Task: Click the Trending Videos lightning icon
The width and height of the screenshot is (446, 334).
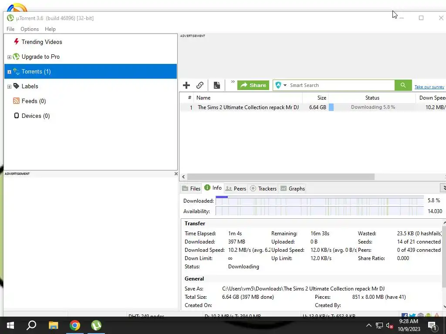Action: 16,42
